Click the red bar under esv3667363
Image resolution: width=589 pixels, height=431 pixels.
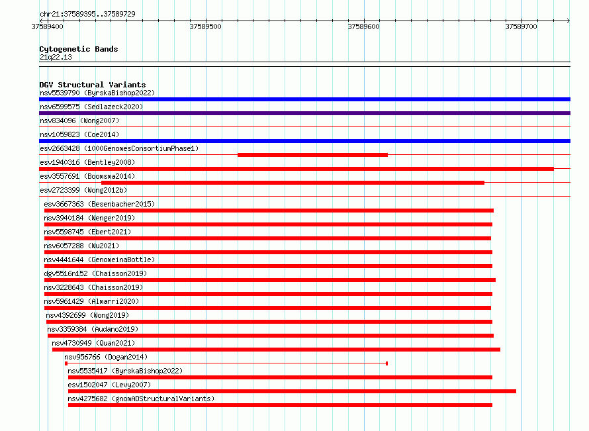click(269, 211)
